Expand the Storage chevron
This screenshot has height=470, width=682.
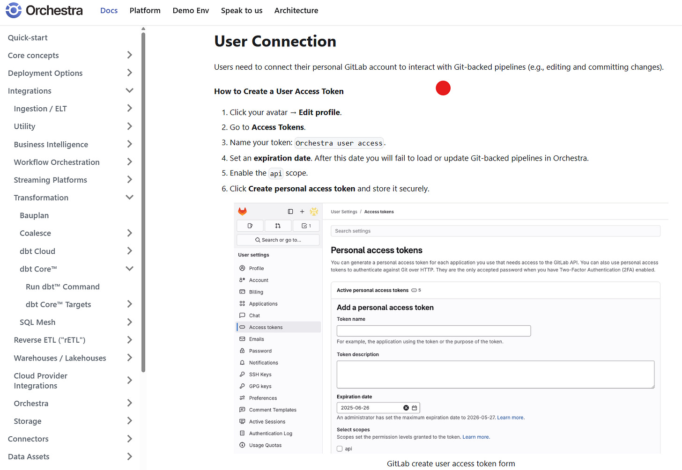click(130, 421)
